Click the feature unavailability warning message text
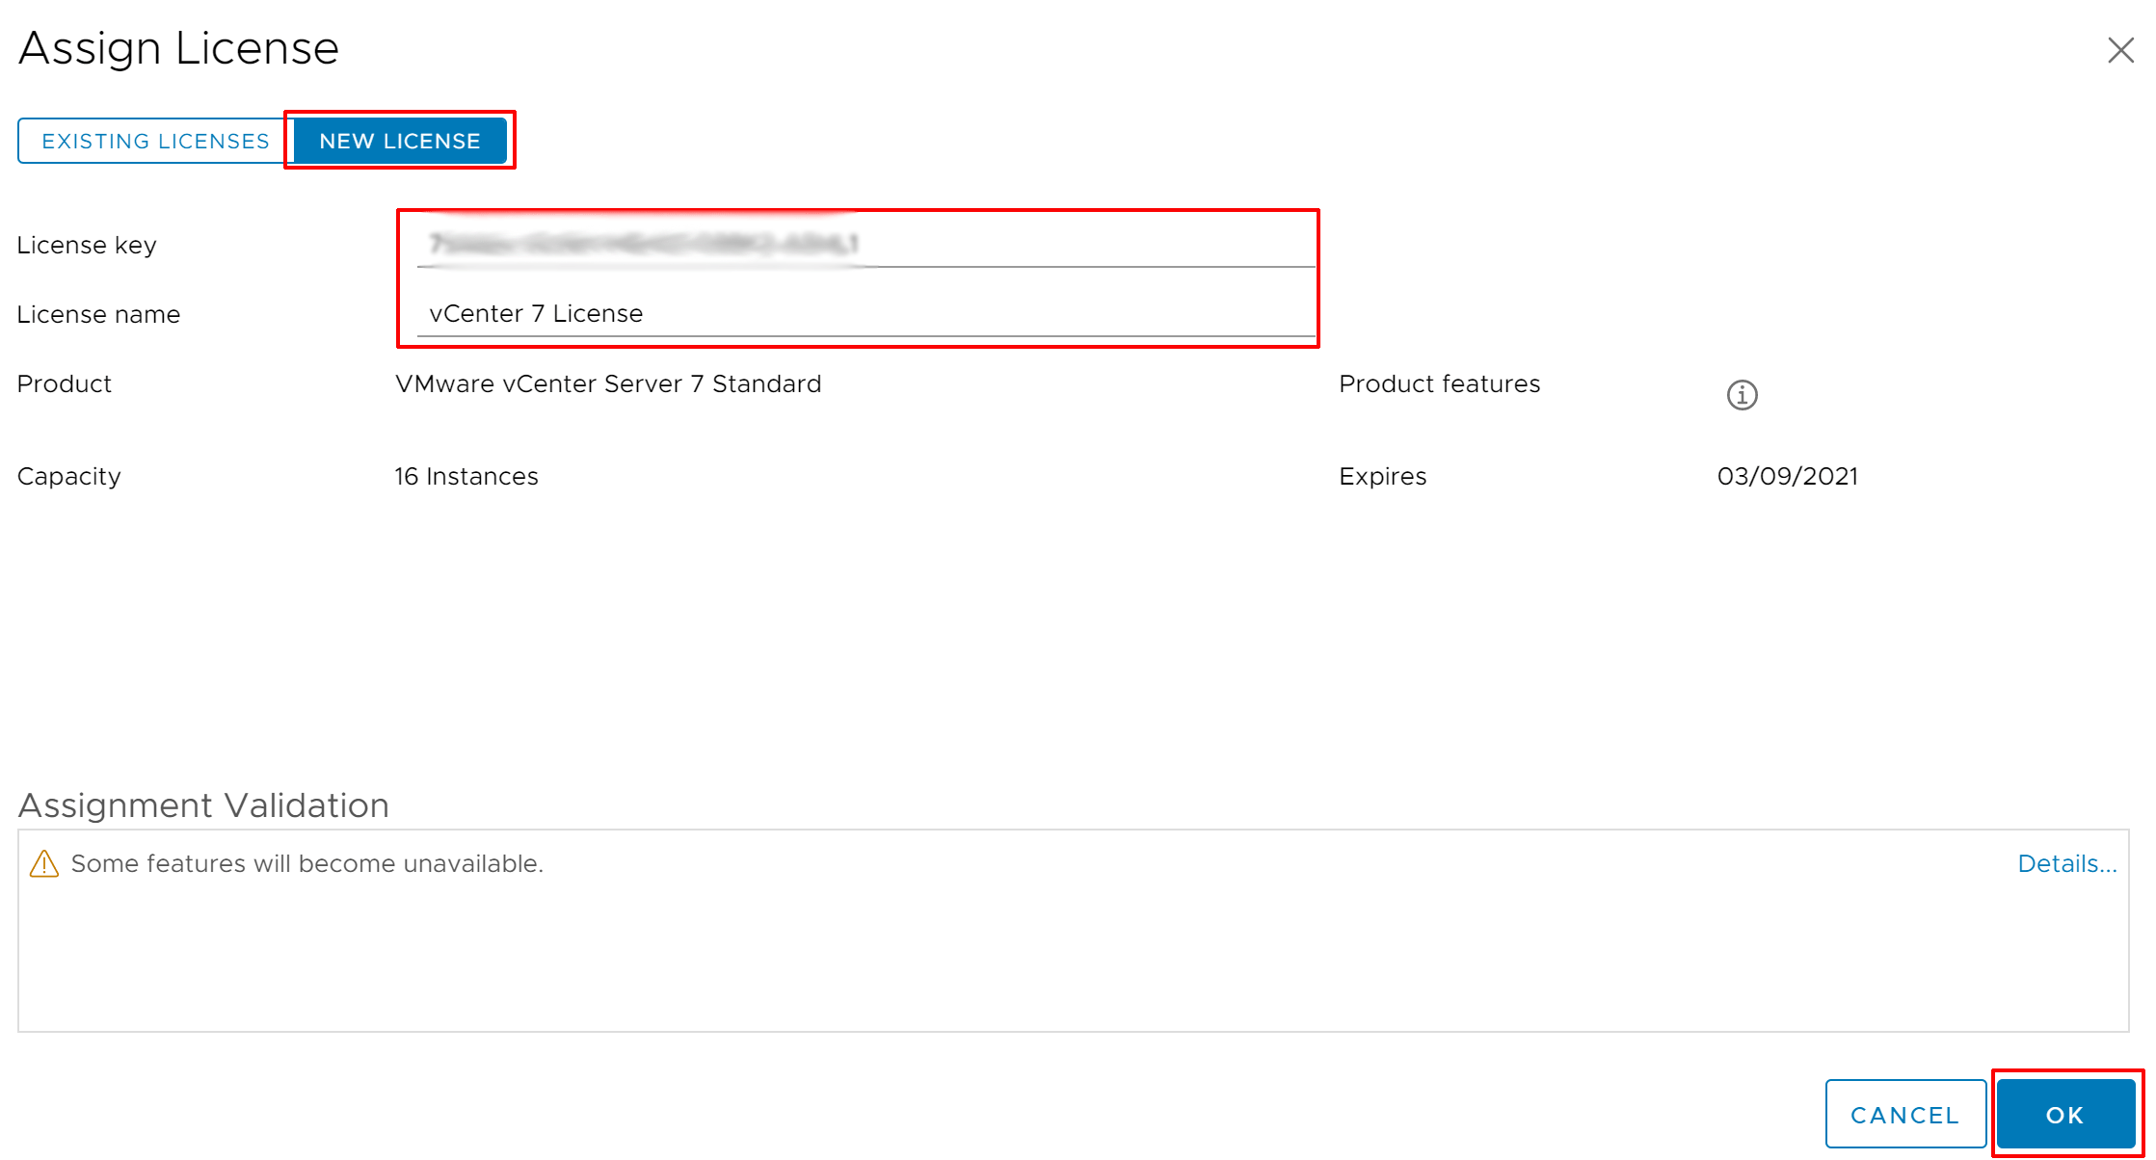This screenshot has width=2156, height=1160. 306,863
